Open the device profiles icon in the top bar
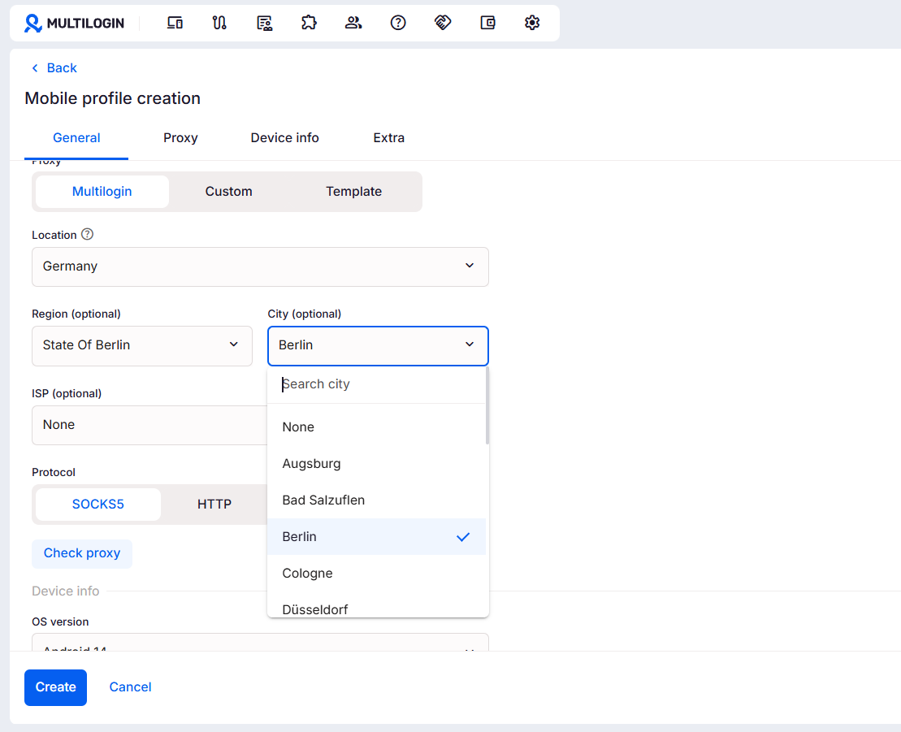 point(175,23)
